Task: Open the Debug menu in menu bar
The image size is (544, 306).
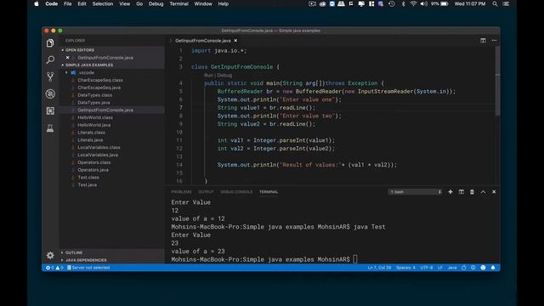Action: [x=156, y=3]
